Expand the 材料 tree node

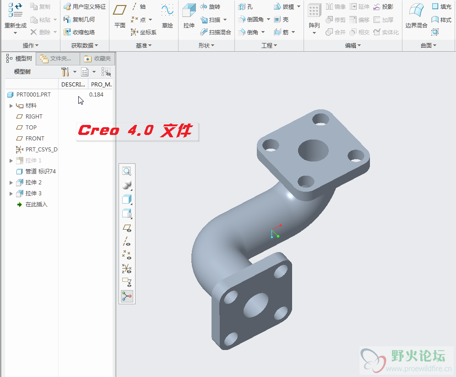click(11, 106)
